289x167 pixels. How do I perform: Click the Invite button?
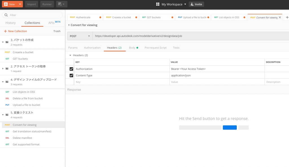pyautogui.click(x=196, y=4)
